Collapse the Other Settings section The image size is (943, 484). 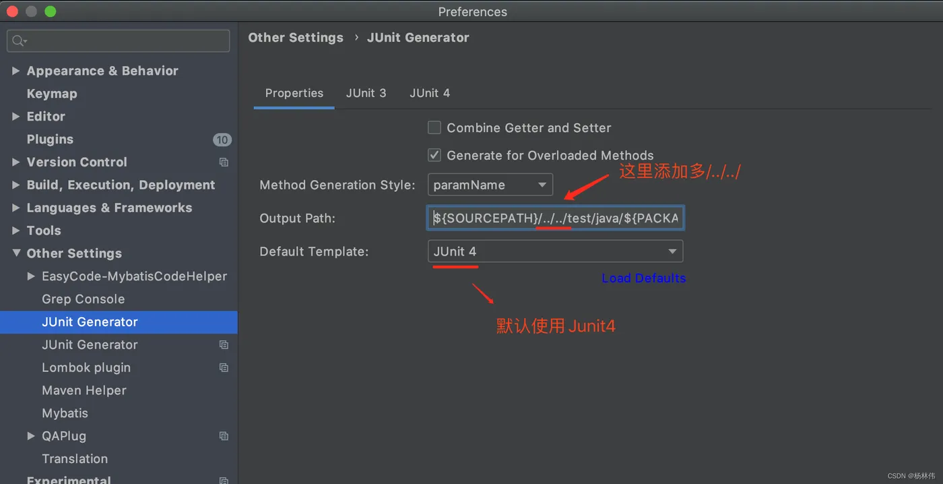[x=16, y=253]
